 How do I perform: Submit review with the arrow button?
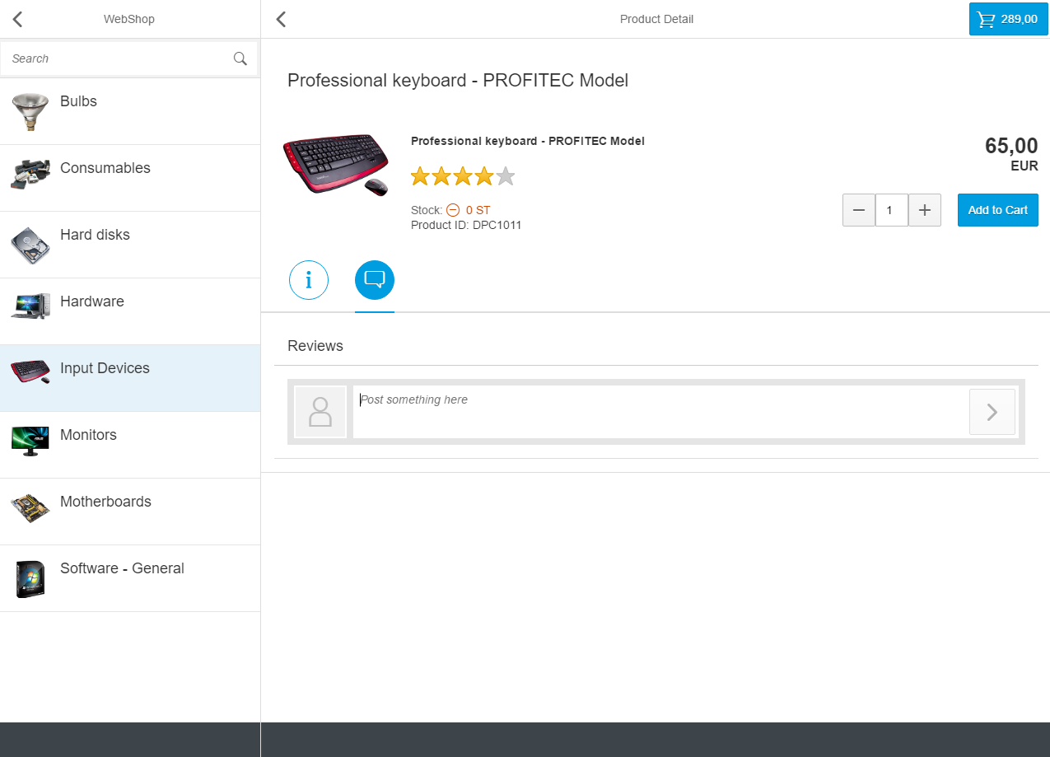pos(992,412)
